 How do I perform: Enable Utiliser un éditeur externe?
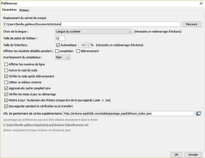coord(6,82)
